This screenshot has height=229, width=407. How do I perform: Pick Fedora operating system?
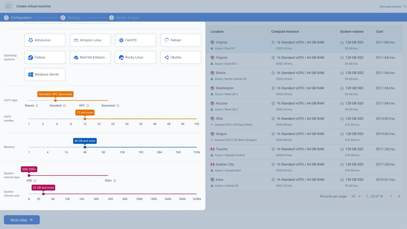(45, 57)
